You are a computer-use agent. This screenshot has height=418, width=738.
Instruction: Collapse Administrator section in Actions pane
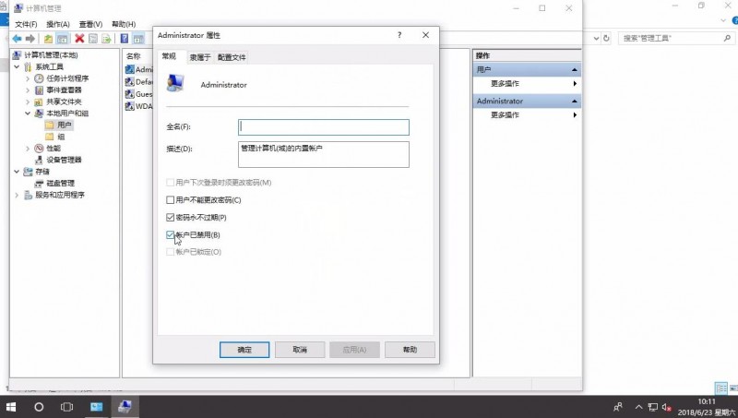coord(575,102)
